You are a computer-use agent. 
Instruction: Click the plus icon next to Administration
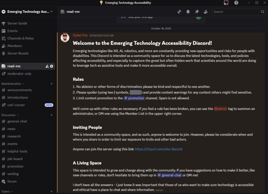coord(52,84)
